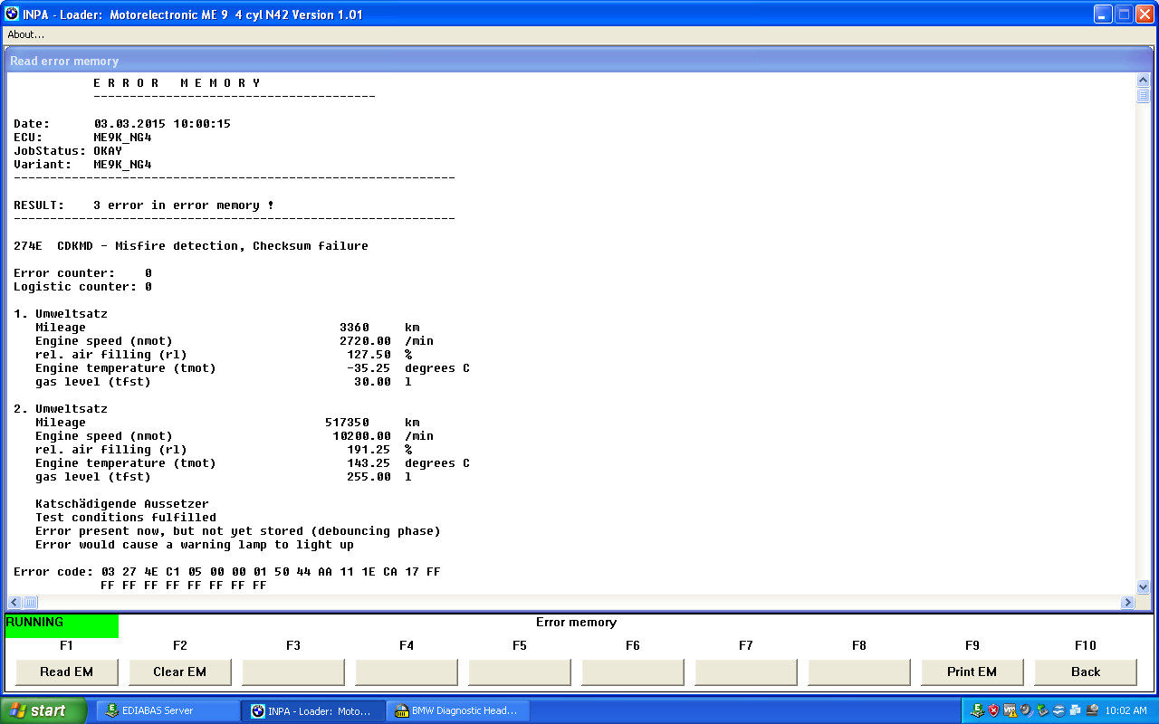Click the horizontal scrollbar left arrow
This screenshot has height=724, width=1159.
[14, 602]
